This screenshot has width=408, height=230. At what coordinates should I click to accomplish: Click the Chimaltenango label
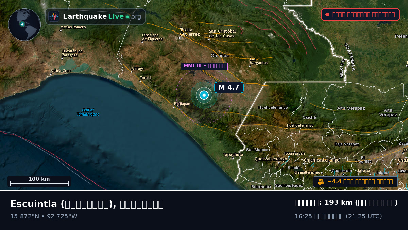[307, 172]
